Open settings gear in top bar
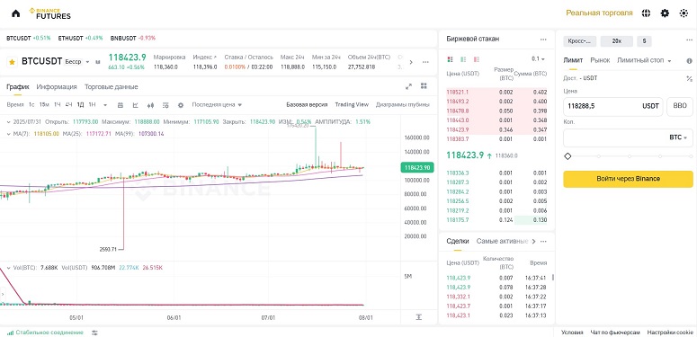Image resolution: width=697 pixels, height=337 pixels. (x=665, y=13)
